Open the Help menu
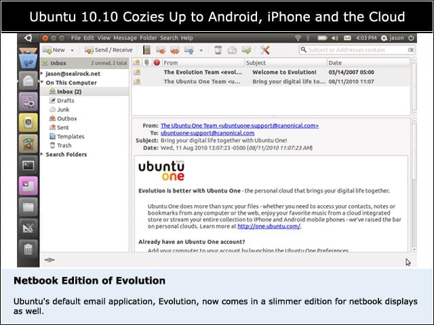434x325 pixels. coord(187,38)
